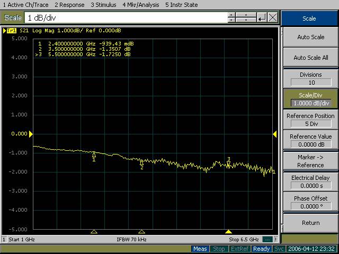Click the date and time 2006-04-12 23:32
339x254 pixels.
(x=311, y=249)
